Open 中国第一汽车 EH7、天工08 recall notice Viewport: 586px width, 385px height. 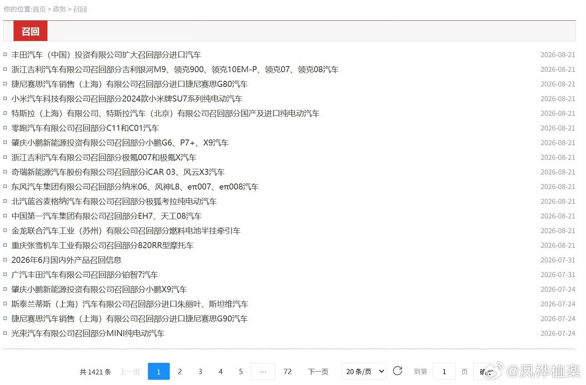[x=107, y=216]
